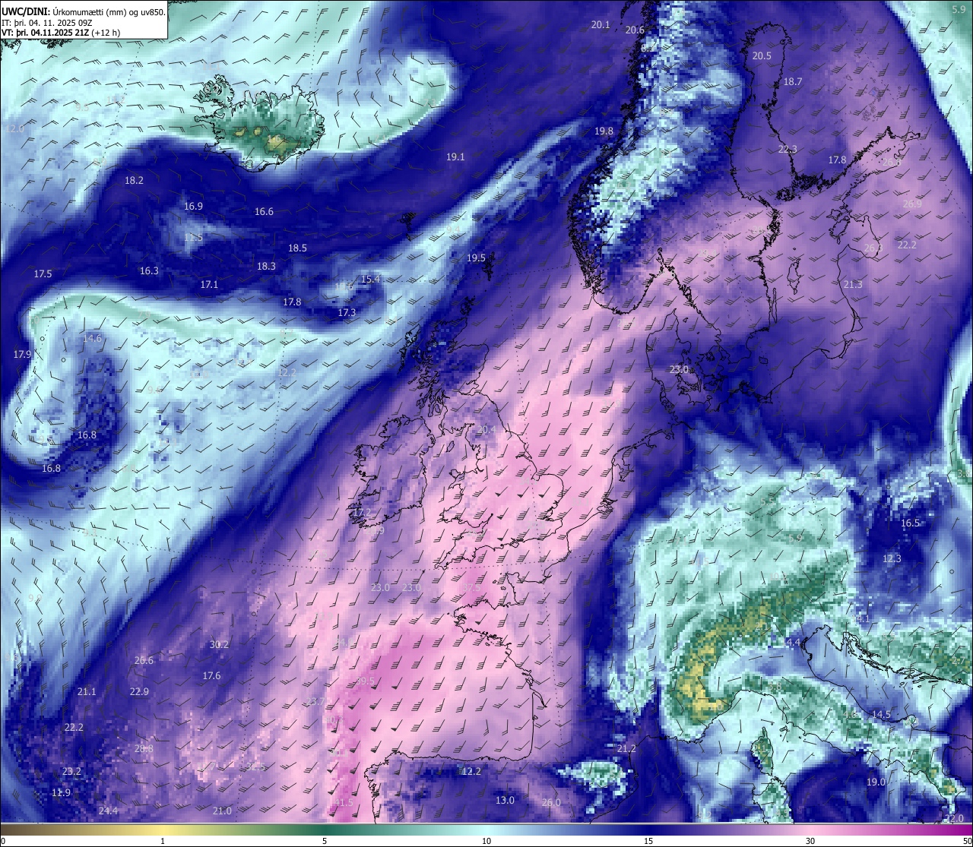Click the 17.1 value label
This screenshot has width=973, height=847.
tap(209, 285)
